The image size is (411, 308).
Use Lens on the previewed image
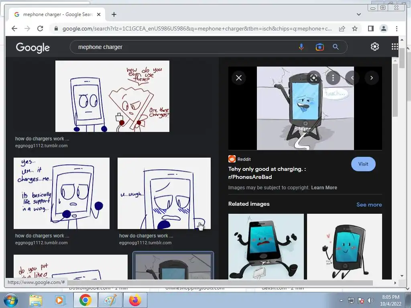click(314, 78)
